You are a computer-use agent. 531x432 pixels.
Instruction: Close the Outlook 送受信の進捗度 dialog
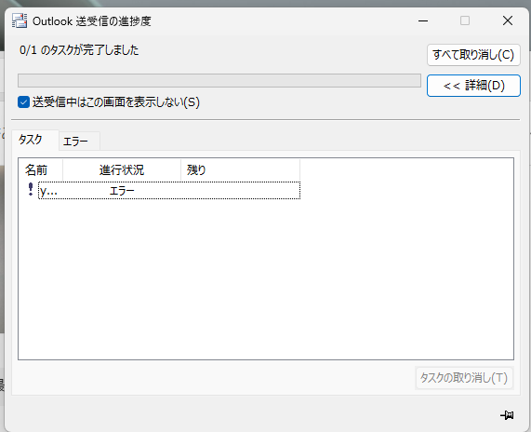pos(508,21)
